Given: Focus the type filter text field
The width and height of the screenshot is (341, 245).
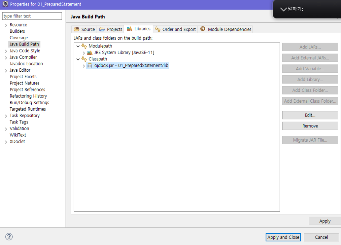Looking at the screenshot, I should [x=32, y=16].
